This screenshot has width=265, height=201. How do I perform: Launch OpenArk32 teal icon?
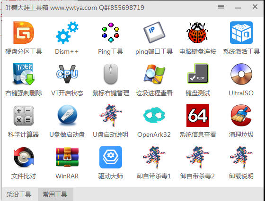pyautogui.click(x=154, y=115)
